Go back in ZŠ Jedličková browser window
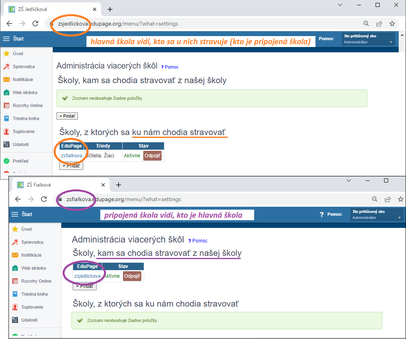Image resolution: width=406 pixels, height=339 pixels. coord(9,24)
